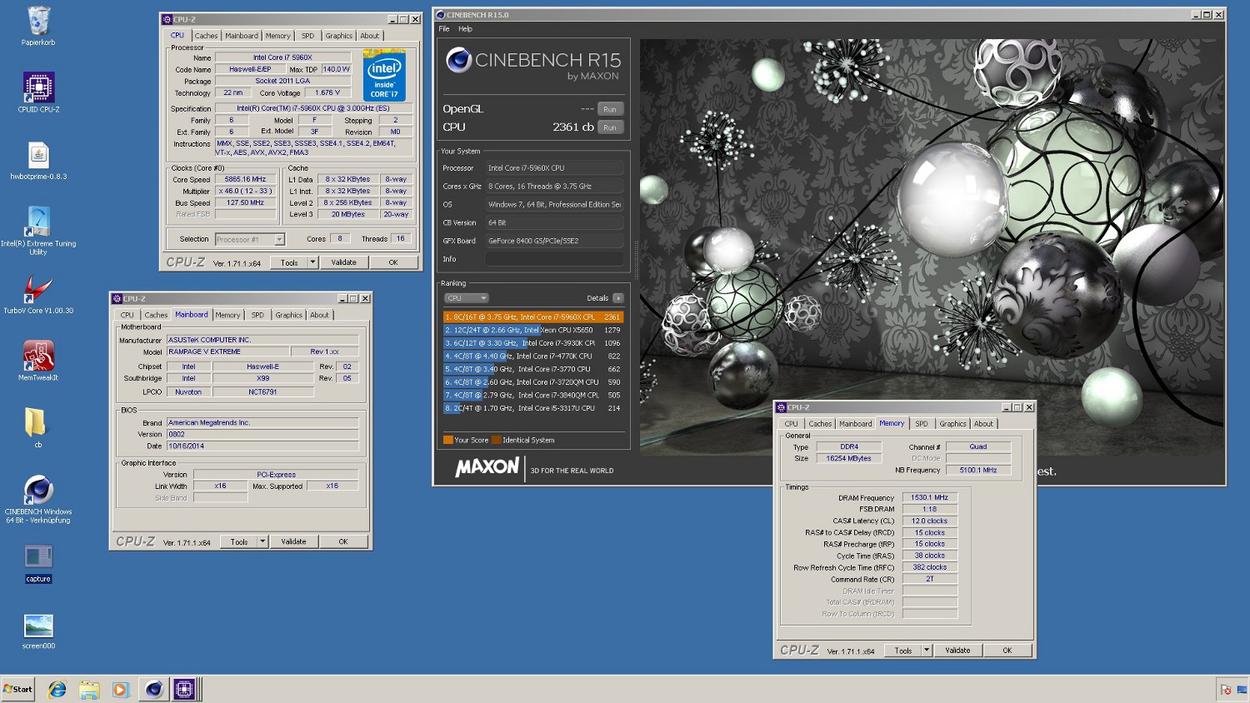Image resolution: width=1250 pixels, height=703 pixels.
Task: Select the Core i5-3317U ranking row
Action: (533, 408)
